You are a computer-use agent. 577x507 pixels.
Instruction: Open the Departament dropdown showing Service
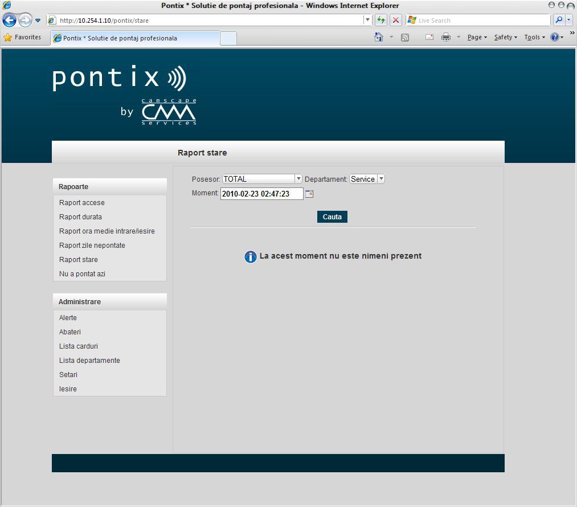pos(367,179)
